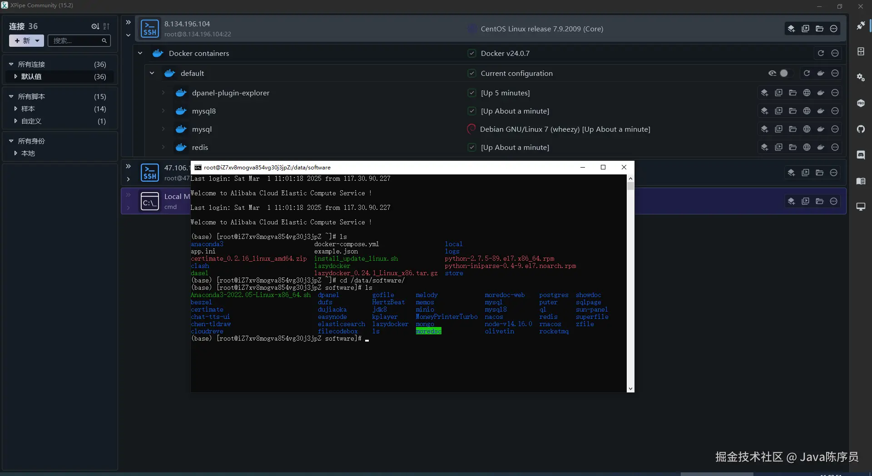Select the 默认值 category row
The height and width of the screenshot is (476, 872).
pos(60,77)
